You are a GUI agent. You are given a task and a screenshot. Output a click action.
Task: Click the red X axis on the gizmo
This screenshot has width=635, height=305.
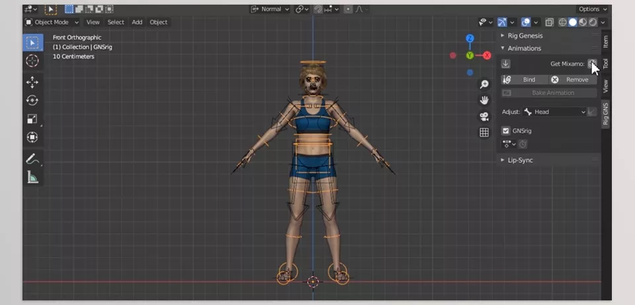pos(487,56)
